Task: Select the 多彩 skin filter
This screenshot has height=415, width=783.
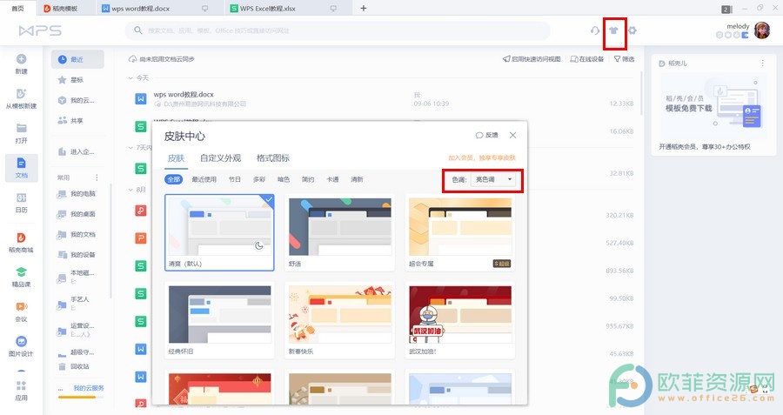Action: [259, 179]
